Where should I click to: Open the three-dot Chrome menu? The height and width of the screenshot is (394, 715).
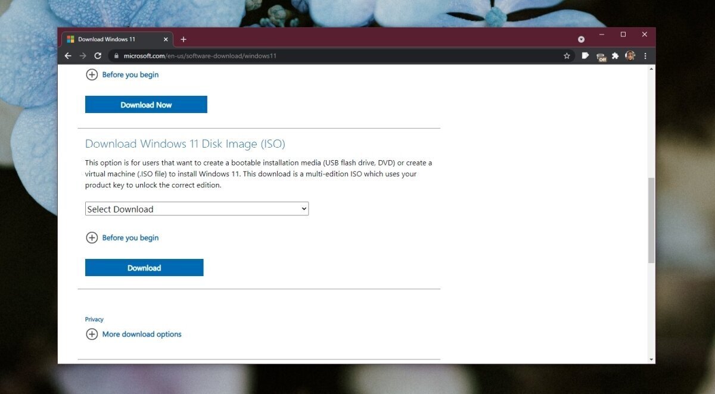645,55
